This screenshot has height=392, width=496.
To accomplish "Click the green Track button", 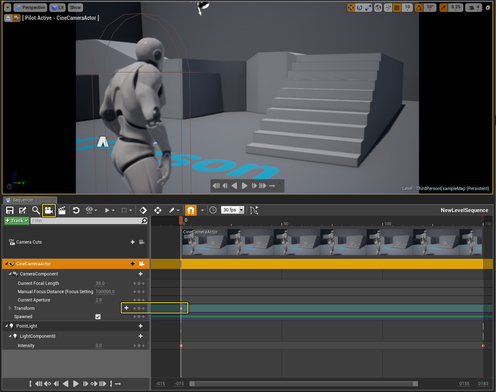I will (x=17, y=221).
